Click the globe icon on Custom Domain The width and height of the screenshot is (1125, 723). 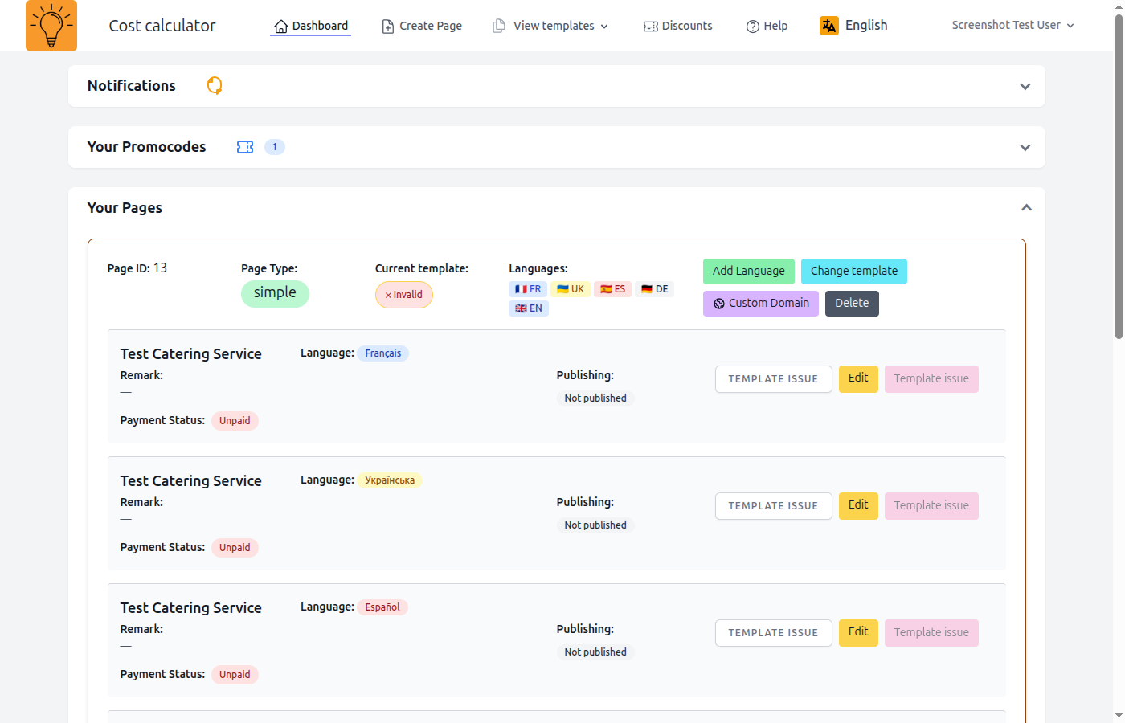click(x=719, y=304)
